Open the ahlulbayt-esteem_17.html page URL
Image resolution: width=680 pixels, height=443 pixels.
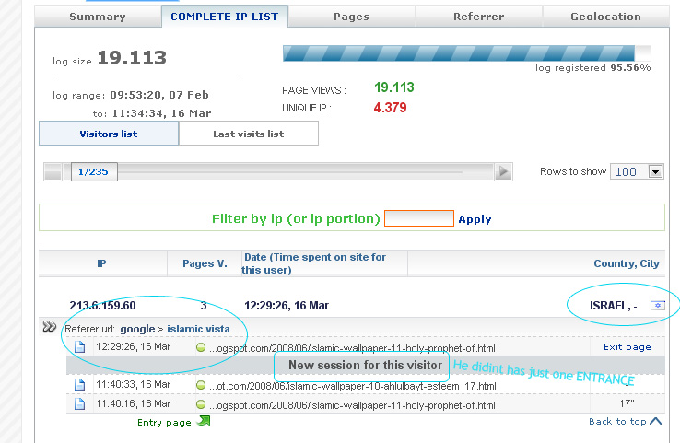pos(353,386)
